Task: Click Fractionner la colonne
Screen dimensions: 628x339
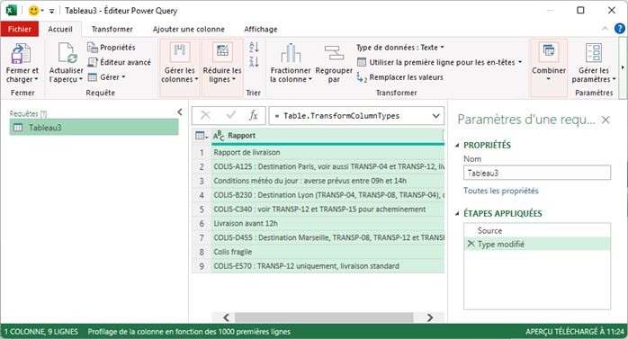Action: pos(291,64)
